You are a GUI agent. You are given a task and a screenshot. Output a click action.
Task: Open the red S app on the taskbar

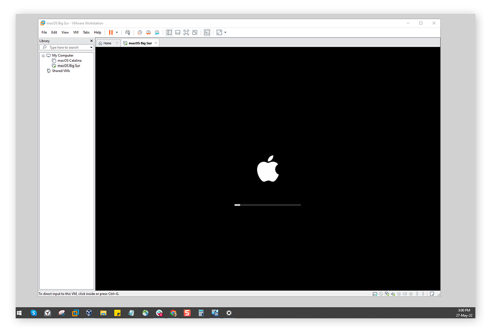click(187, 313)
